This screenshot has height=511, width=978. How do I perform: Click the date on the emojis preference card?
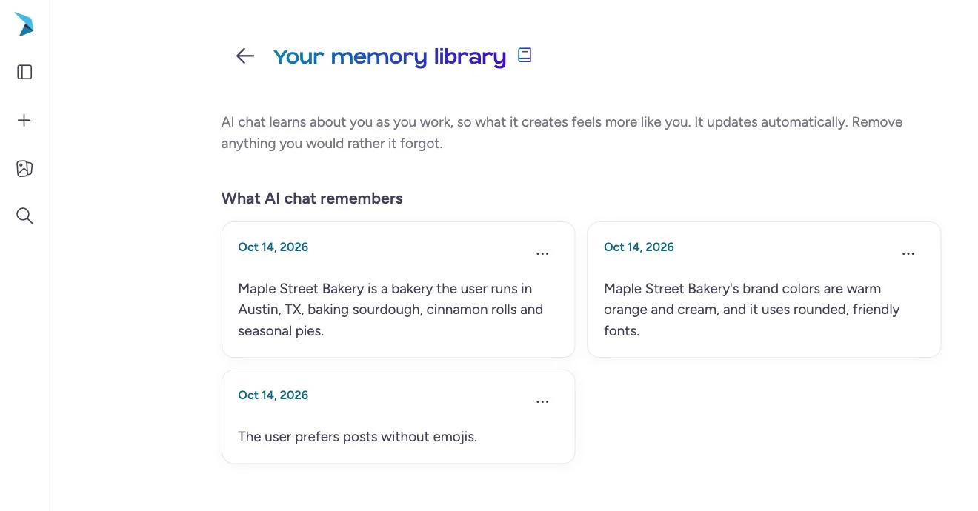tap(273, 395)
